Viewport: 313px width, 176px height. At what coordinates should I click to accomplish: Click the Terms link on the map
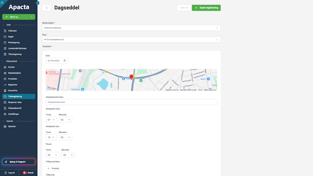200,90
